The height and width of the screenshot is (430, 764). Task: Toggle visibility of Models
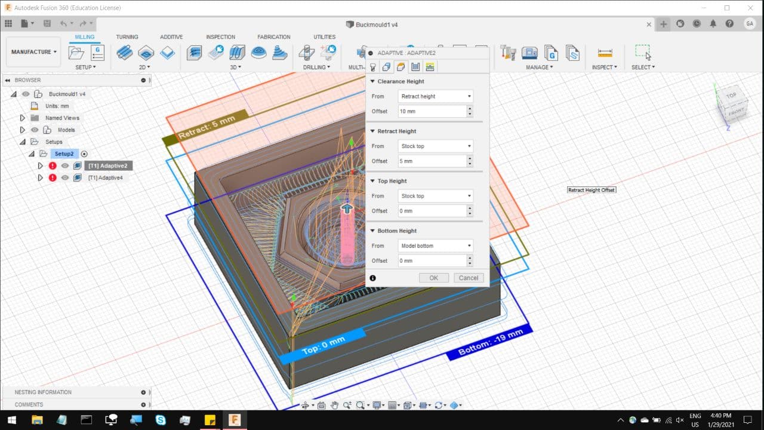[x=35, y=130]
